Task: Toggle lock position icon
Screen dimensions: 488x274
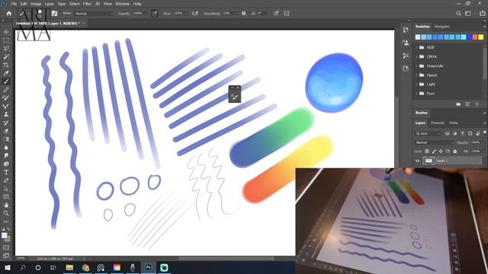Action: [441, 151]
